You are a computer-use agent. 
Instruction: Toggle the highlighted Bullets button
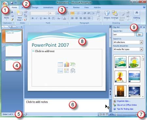(x=72, y=13)
